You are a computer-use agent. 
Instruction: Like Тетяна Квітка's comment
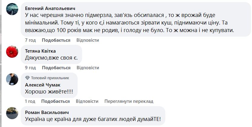(56, 68)
